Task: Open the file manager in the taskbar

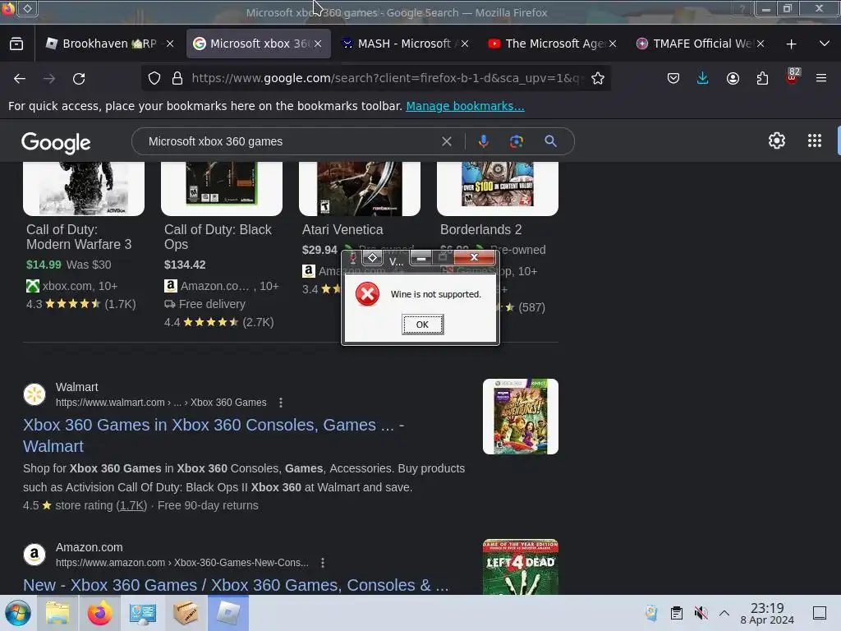Action: 57,613
